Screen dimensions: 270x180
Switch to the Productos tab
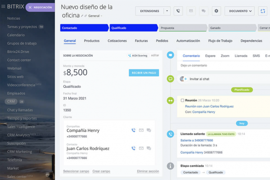point(91,41)
